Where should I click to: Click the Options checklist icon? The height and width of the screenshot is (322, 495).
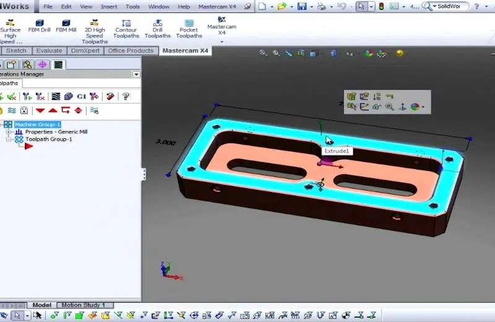[x=394, y=6]
